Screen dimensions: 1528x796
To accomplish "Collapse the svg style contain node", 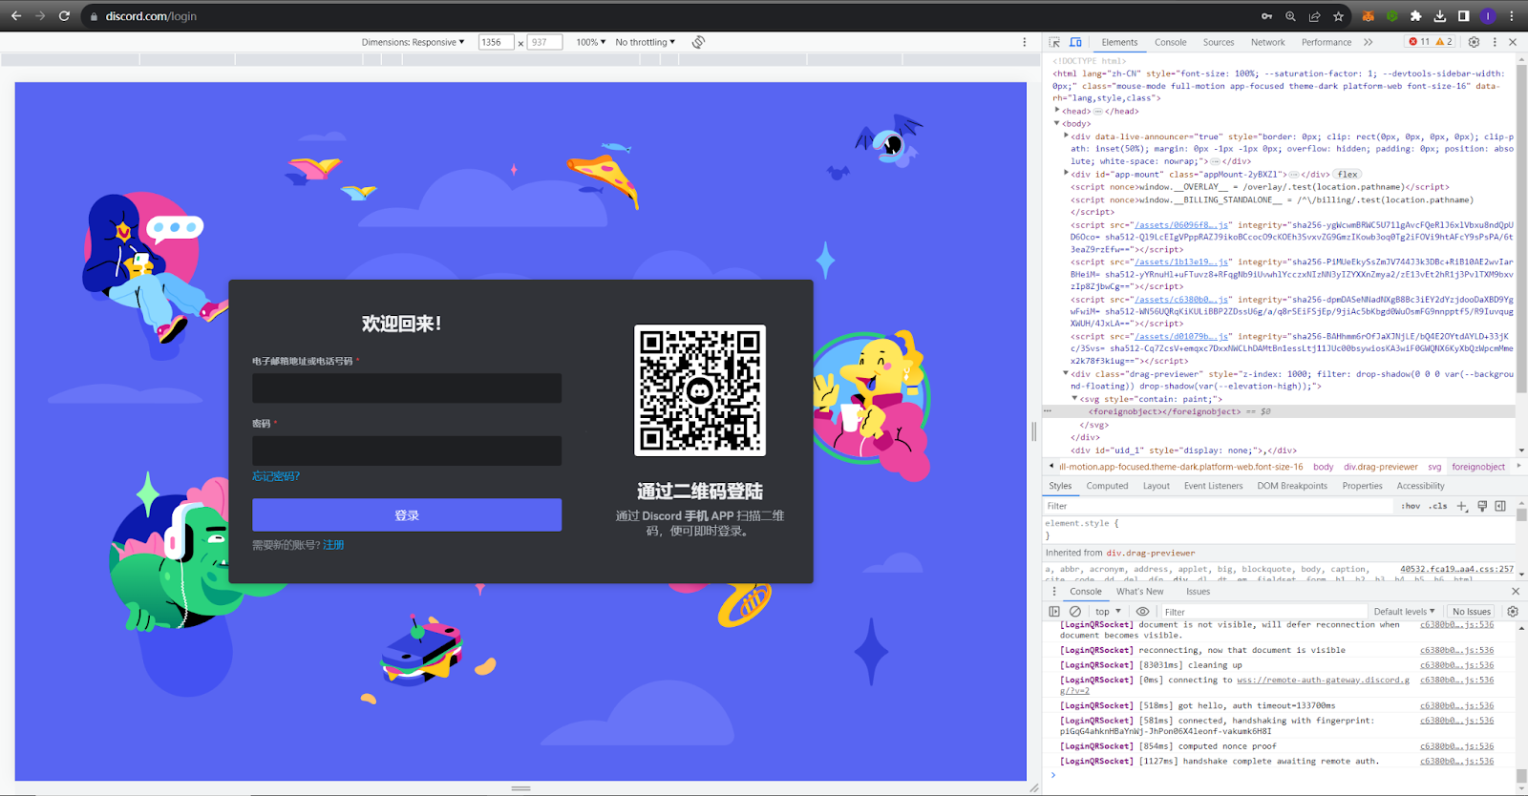I will pos(1074,399).
